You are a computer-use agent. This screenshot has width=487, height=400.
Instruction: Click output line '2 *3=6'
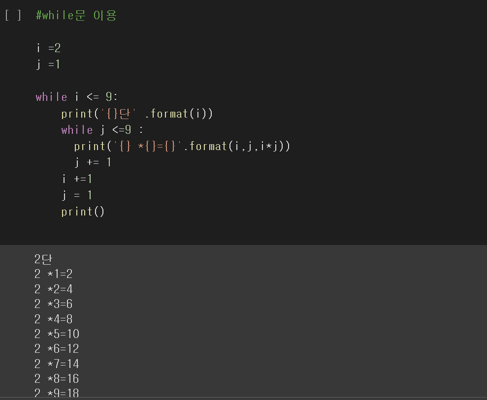pos(53,304)
